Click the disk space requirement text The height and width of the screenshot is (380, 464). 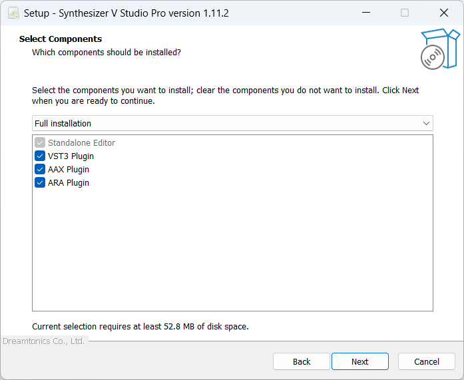tap(140, 327)
